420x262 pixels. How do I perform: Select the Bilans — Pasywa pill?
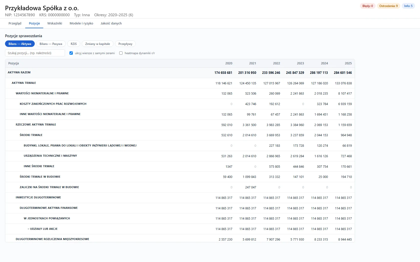(51, 44)
